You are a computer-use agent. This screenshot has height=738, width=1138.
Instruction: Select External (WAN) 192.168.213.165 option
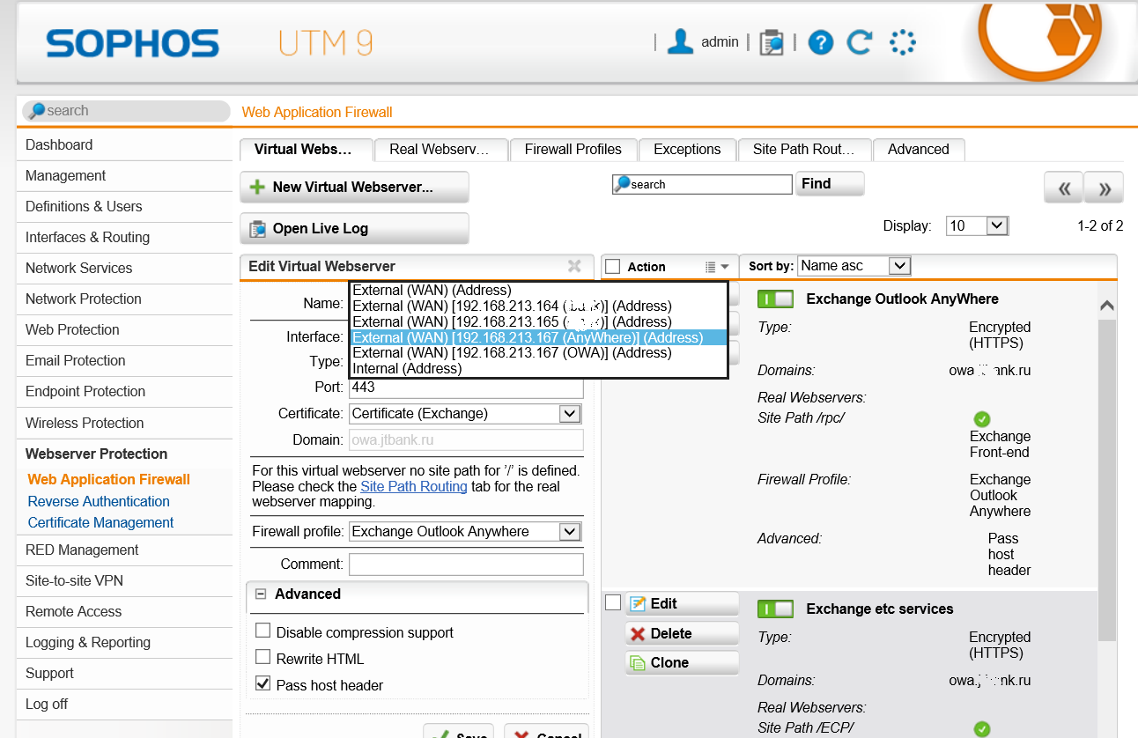coord(539,321)
